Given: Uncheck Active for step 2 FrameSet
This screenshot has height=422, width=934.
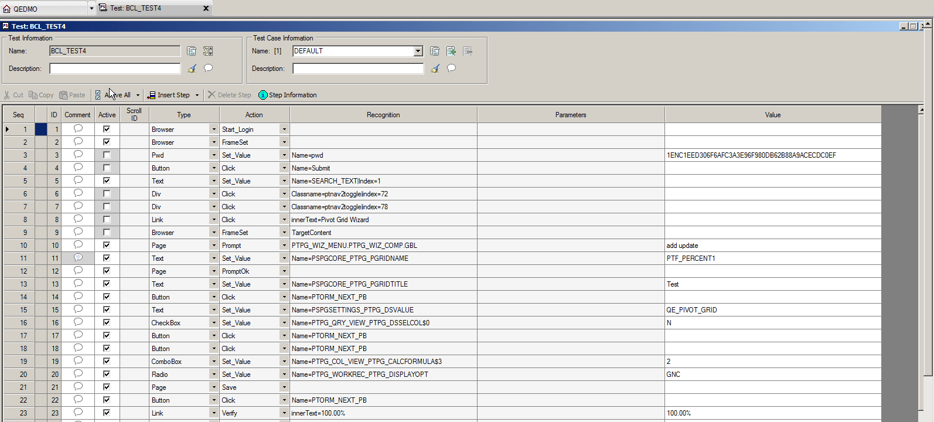Looking at the screenshot, I should point(107,142).
